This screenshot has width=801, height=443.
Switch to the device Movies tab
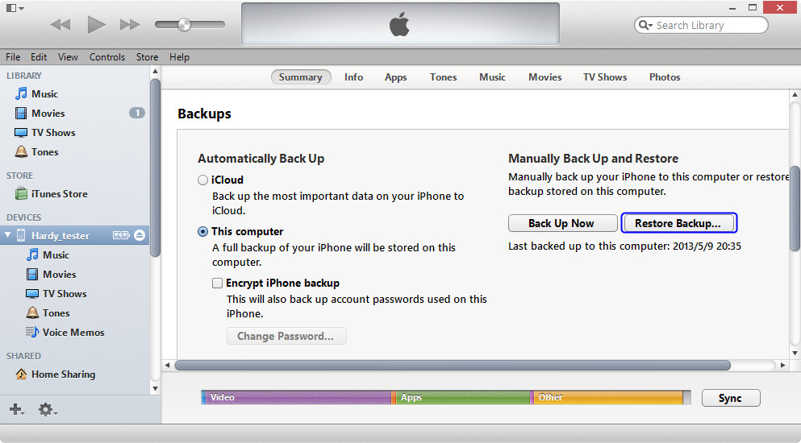coord(544,77)
